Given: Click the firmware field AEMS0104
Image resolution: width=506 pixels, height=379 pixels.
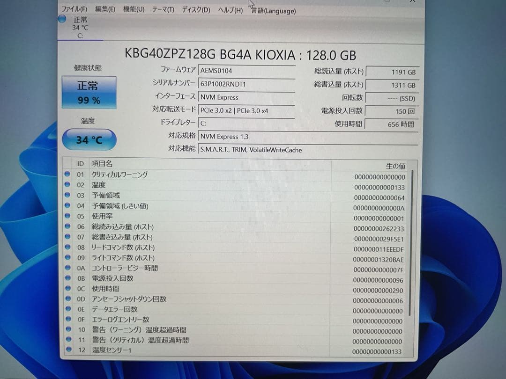Looking at the screenshot, I should pyautogui.click(x=246, y=71).
